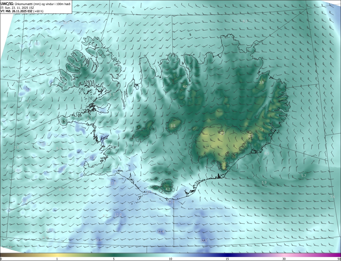Click the 12.5 value label
Viewport: 341px width, 261px height.
point(204,240)
